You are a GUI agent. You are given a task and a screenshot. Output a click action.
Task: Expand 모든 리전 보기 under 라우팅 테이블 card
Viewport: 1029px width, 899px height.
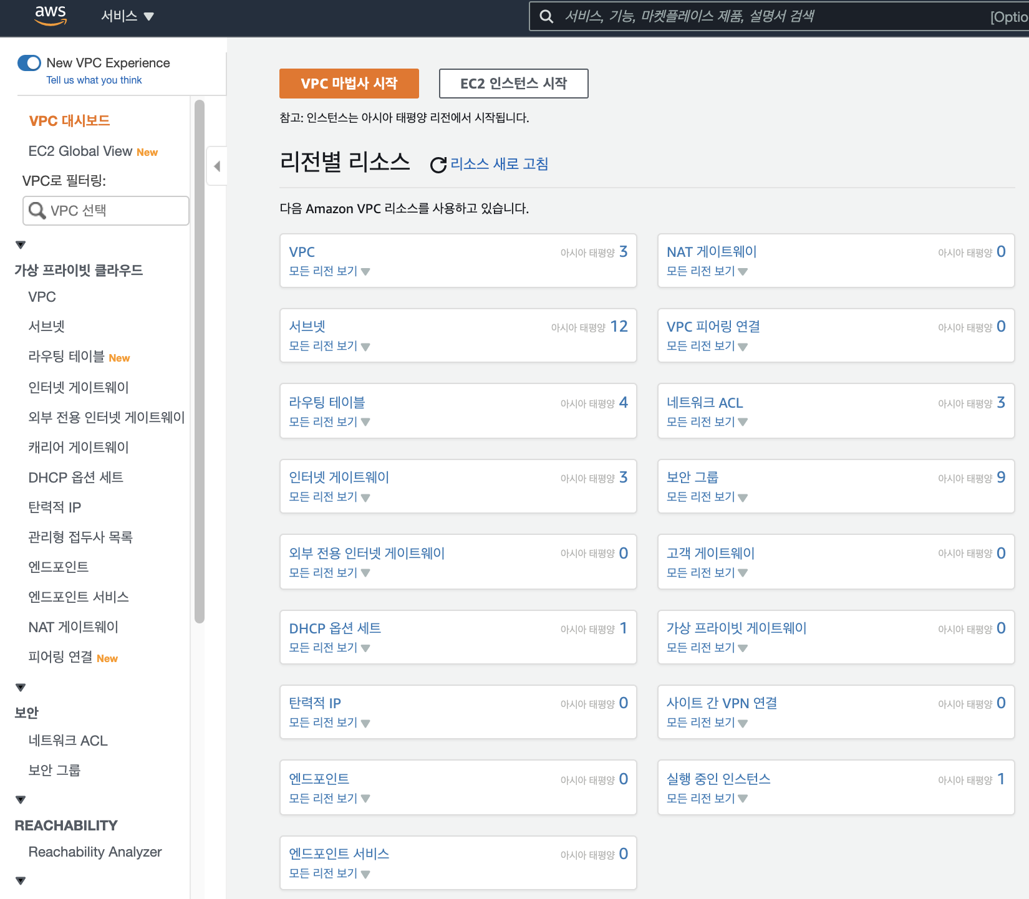[329, 422]
